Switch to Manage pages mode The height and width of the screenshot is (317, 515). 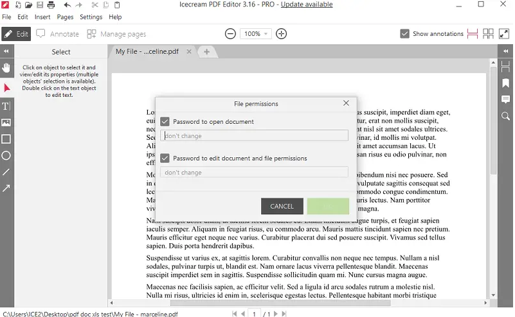(116, 34)
